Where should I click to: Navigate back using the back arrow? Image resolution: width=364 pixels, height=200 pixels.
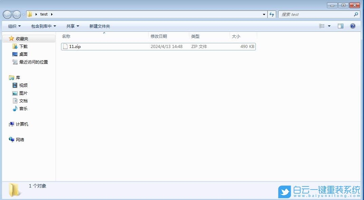coord(7,14)
